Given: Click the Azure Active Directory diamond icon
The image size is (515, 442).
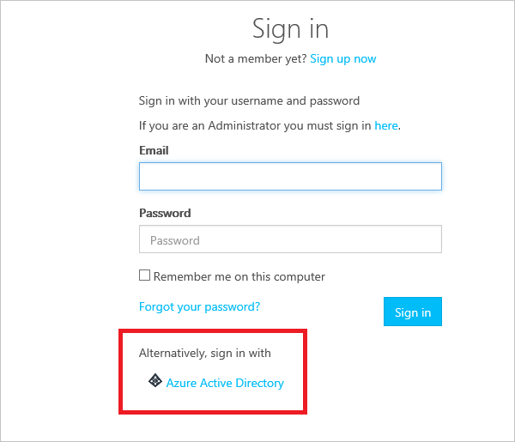Looking at the screenshot, I should tap(155, 380).
